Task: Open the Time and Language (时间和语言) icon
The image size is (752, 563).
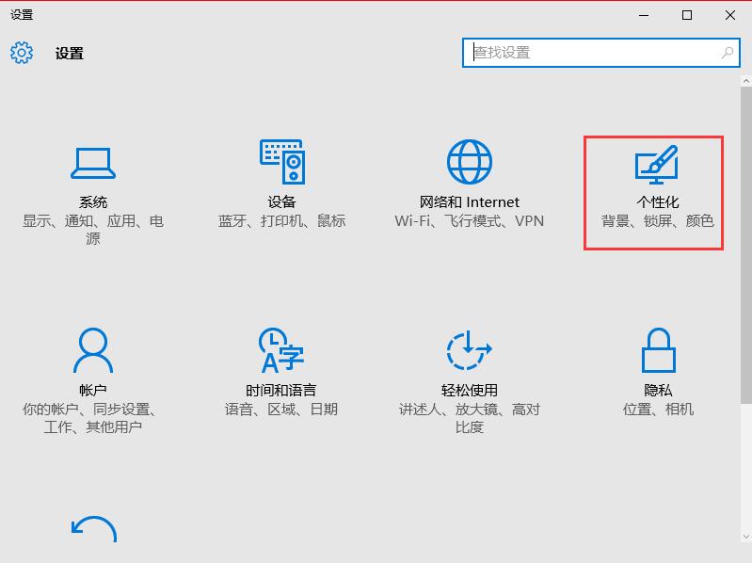Action: (281, 350)
